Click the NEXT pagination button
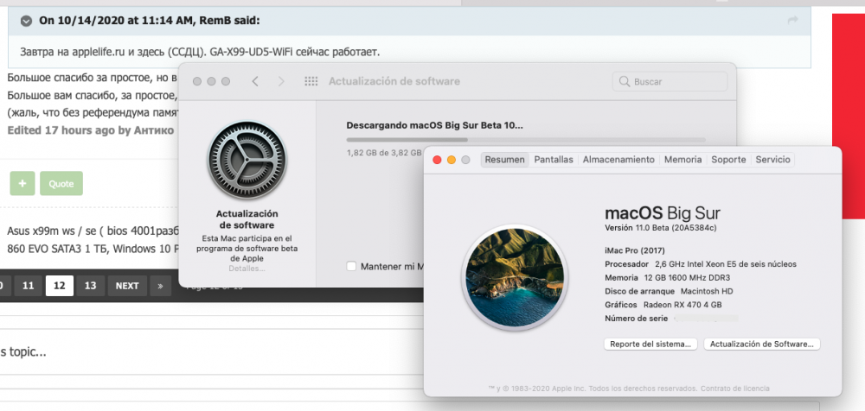Viewport: 865px width, 411px height. (x=127, y=286)
